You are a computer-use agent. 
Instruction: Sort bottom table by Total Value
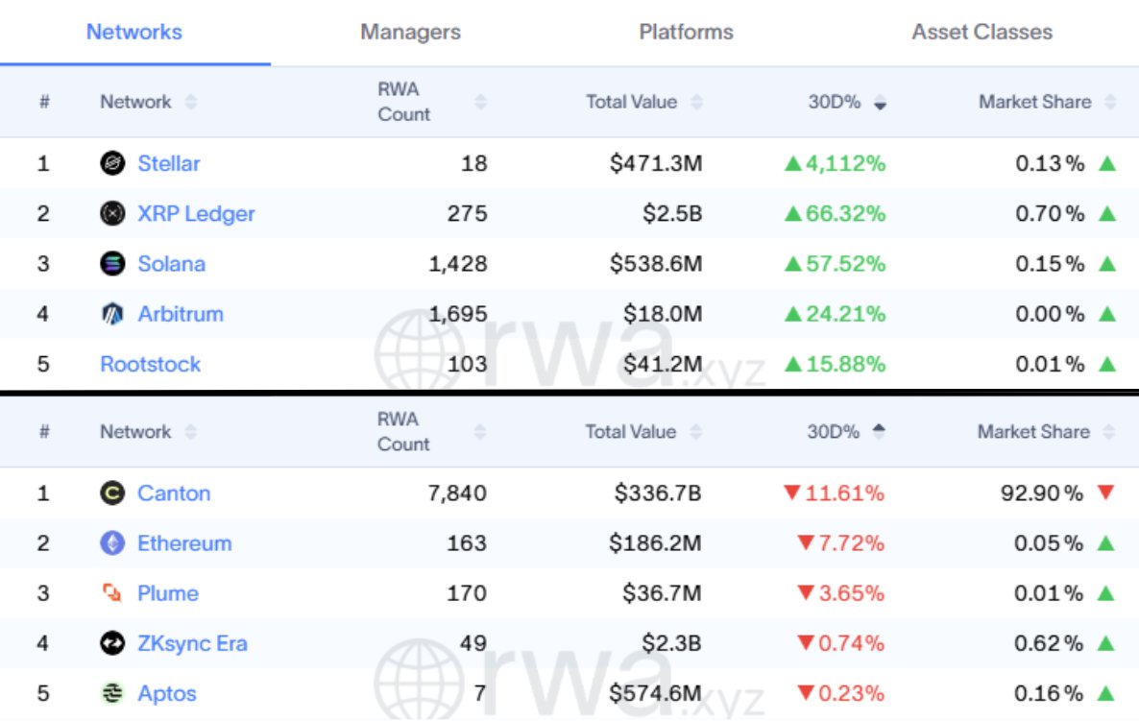click(x=696, y=432)
